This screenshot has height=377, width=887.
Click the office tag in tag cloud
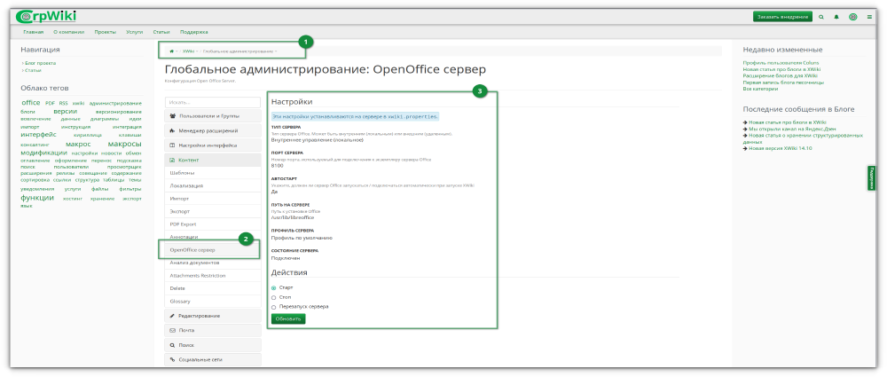click(30, 103)
